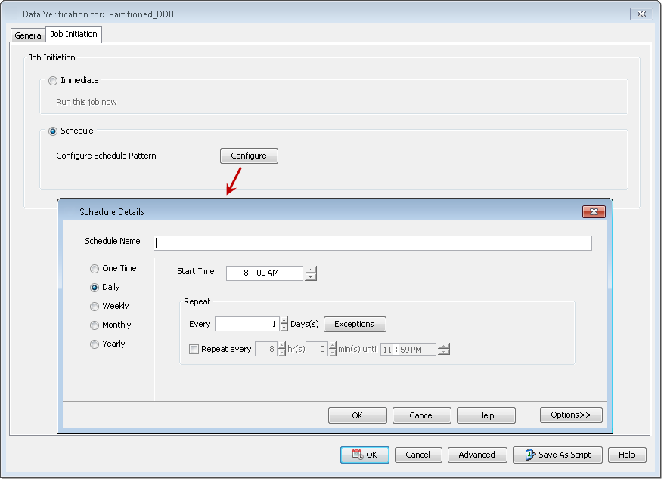The width and height of the screenshot is (664, 481).
Task: Choose the One Time schedule option
Action: (95, 269)
